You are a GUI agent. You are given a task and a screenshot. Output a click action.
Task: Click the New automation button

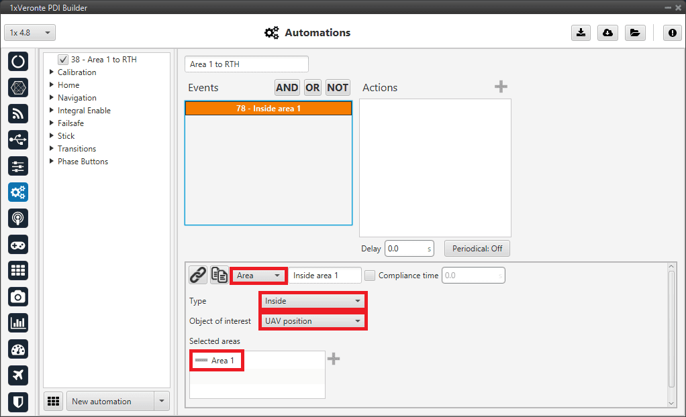[109, 402]
